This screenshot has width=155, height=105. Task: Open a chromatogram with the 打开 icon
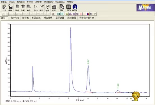click(x=4, y=8)
